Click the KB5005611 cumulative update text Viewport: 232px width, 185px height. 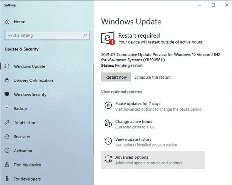tap(160, 57)
